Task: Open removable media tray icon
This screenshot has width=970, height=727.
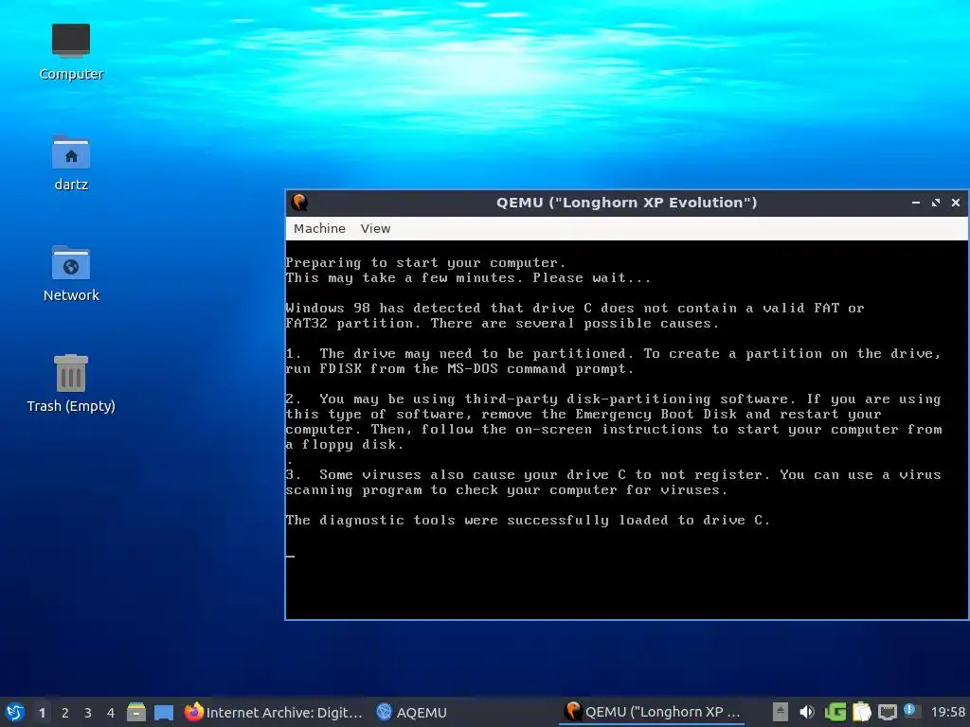Action: coord(781,712)
